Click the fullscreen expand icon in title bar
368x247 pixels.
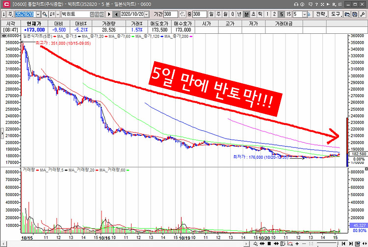coord(322,4)
